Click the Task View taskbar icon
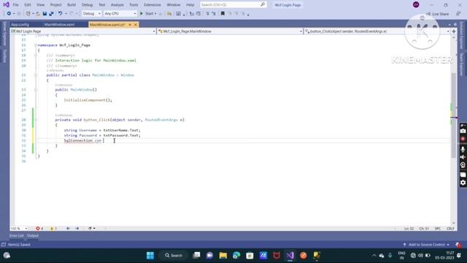Viewport: 467px width, 263px height. pos(196,255)
